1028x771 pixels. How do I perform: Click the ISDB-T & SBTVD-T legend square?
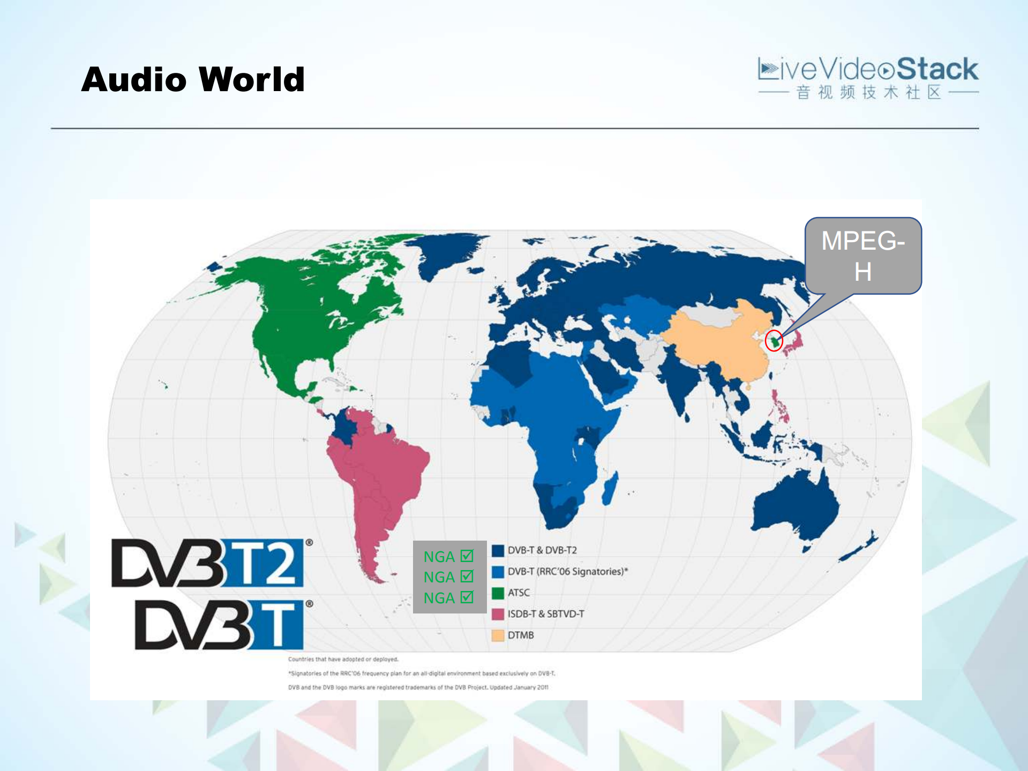497,613
